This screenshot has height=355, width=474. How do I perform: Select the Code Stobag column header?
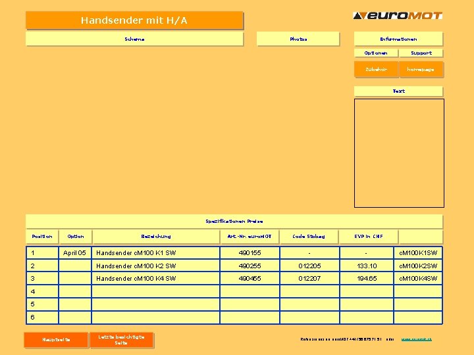pos(309,237)
